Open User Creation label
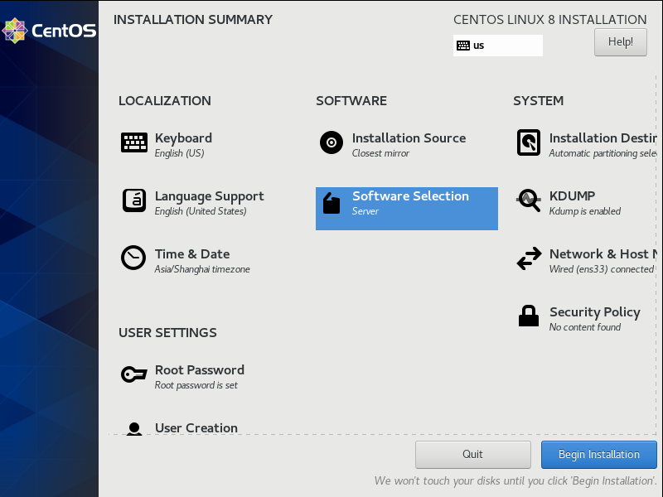The width and height of the screenshot is (663, 497). coord(196,427)
